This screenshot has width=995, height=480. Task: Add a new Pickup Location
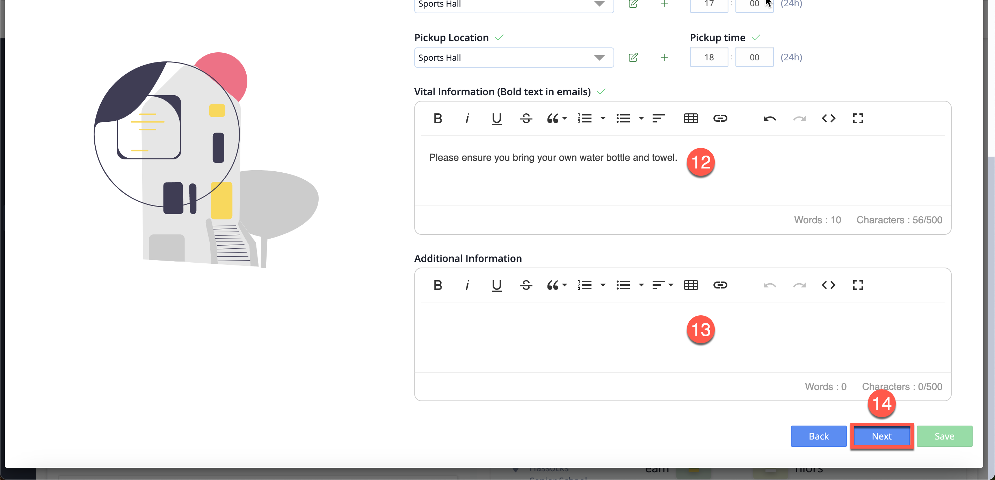(664, 58)
